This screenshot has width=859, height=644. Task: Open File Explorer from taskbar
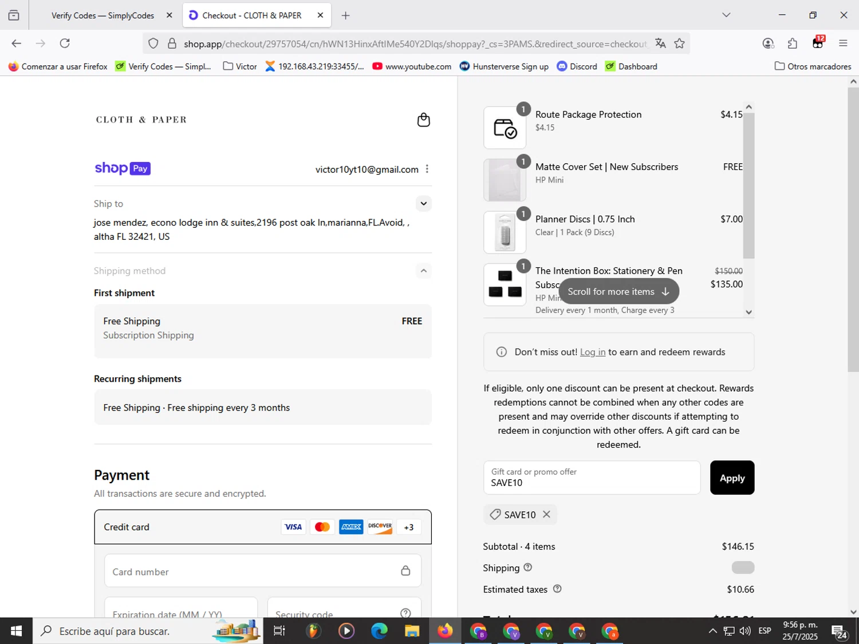pyautogui.click(x=412, y=631)
